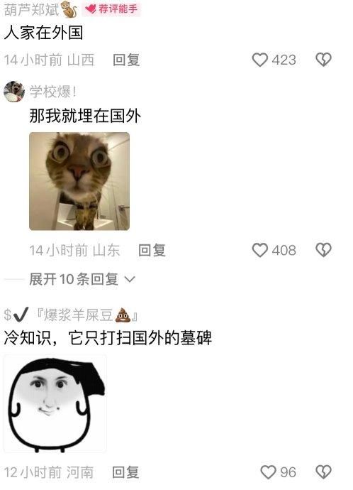Select comment 冷知识，它只打扫国外的墓碑
353x490 pixels.
tap(108, 338)
